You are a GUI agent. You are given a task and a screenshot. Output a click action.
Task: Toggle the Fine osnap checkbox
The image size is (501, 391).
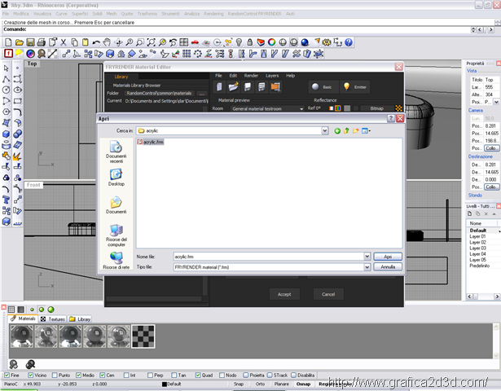point(7,375)
